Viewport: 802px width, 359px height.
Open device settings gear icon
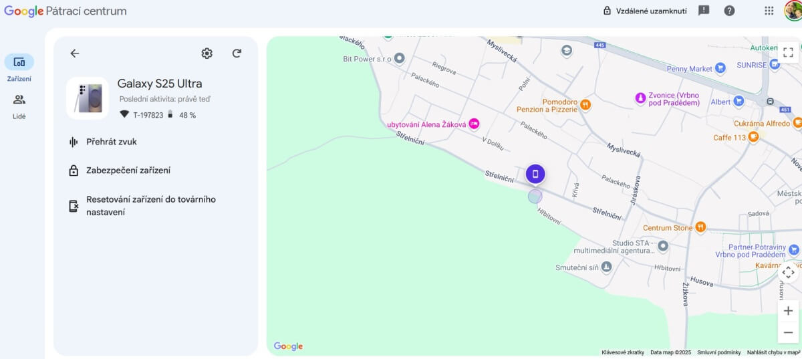pyautogui.click(x=207, y=53)
